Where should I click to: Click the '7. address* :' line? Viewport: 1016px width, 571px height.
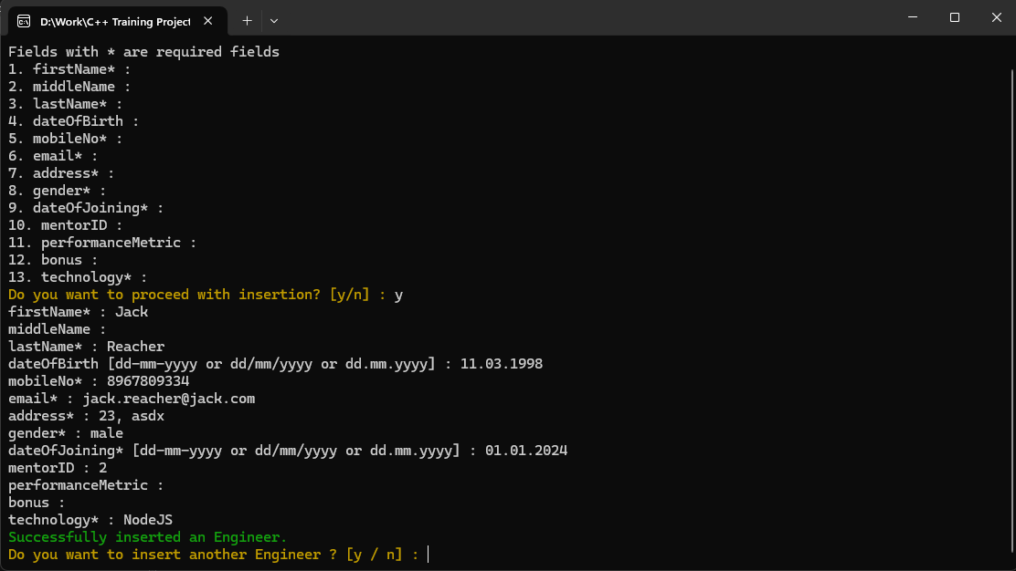pyautogui.click(x=61, y=173)
